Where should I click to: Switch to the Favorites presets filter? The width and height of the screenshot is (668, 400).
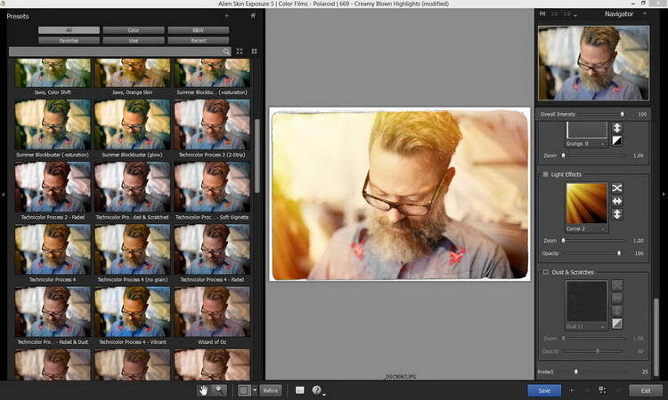tap(69, 41)
